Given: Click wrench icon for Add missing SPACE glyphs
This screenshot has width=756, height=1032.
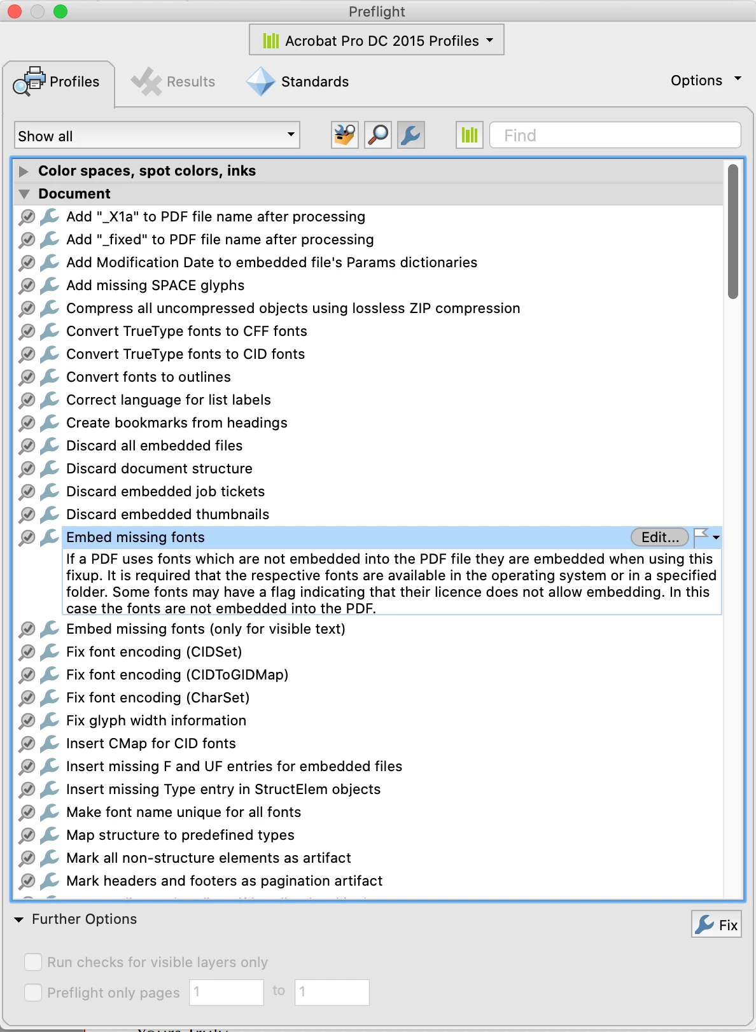Looking at the screenshot, I should 50,285.
